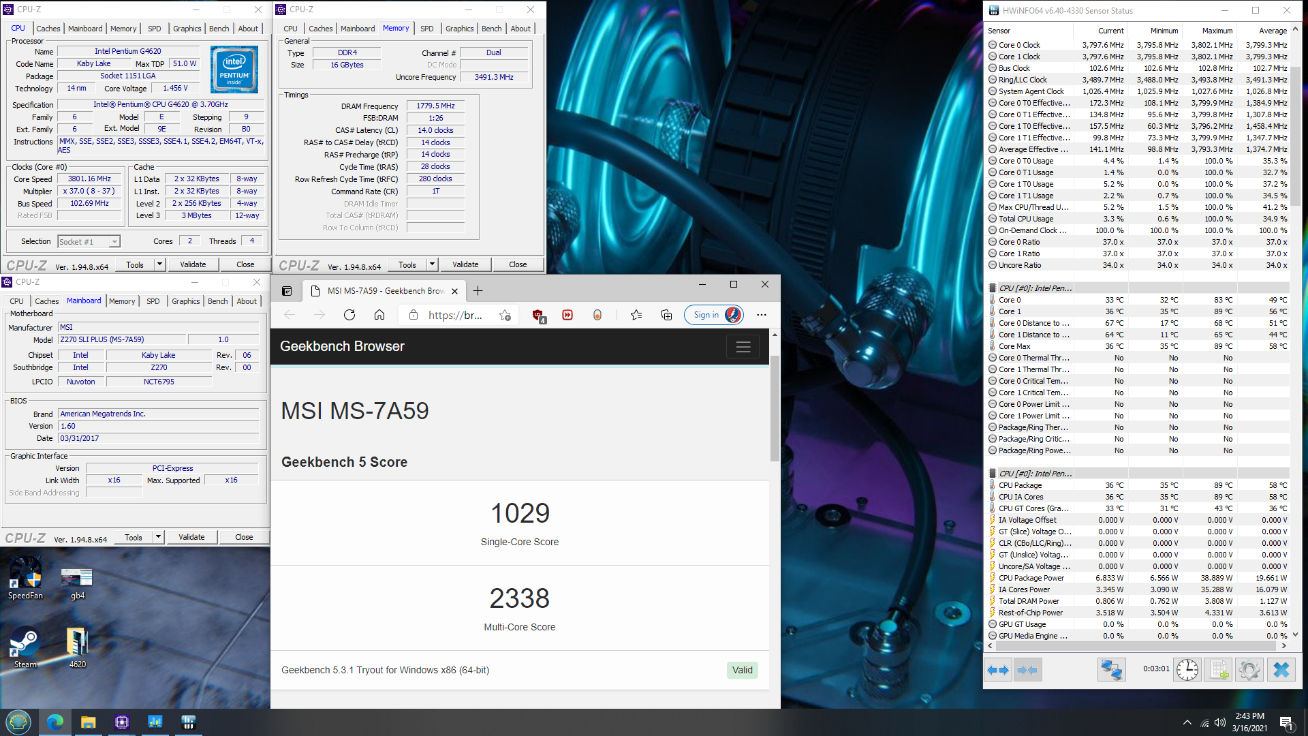Open Edge Favorites list icon
1308x736 pixels.
(x=636, y=315)
